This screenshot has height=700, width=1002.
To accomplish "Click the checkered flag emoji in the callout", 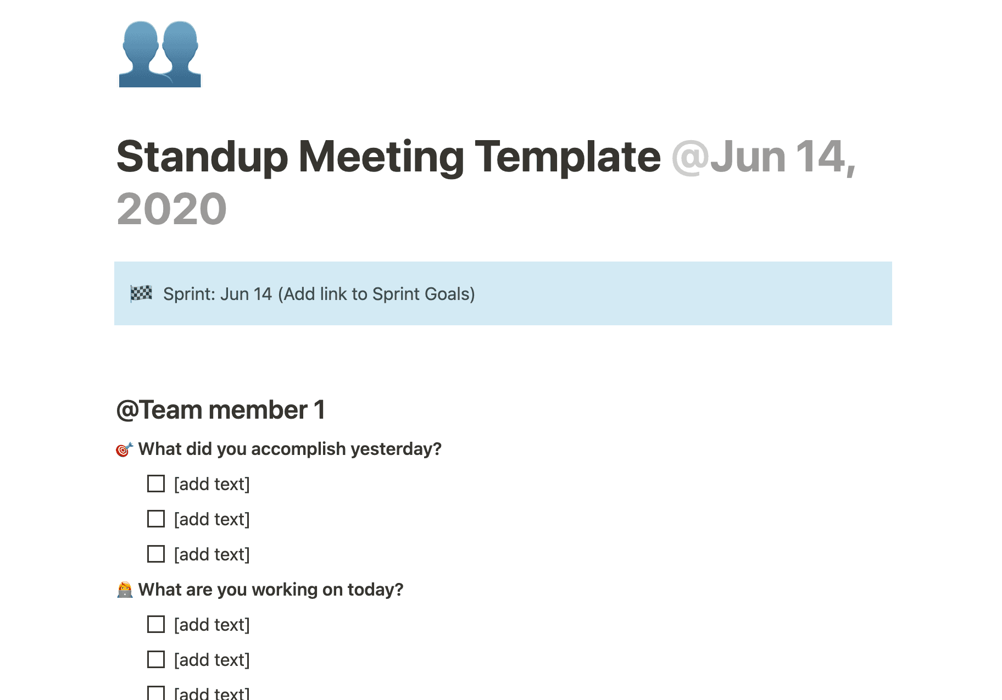I will click(x=142, y=294).
